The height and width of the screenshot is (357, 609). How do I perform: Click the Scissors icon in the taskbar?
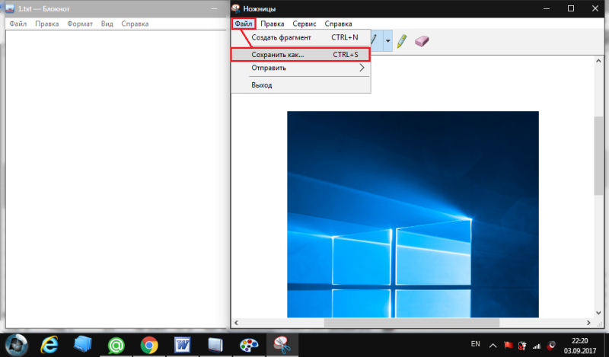click(x=282, y=345)
